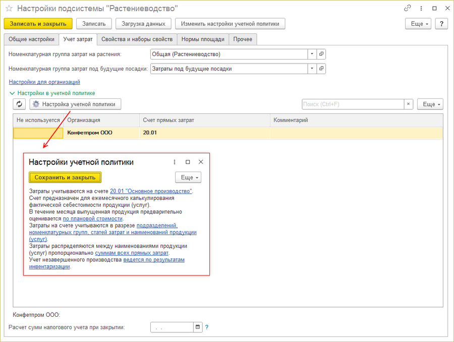
Task: Add form to favorites with star icon
Action: [9, 9]
